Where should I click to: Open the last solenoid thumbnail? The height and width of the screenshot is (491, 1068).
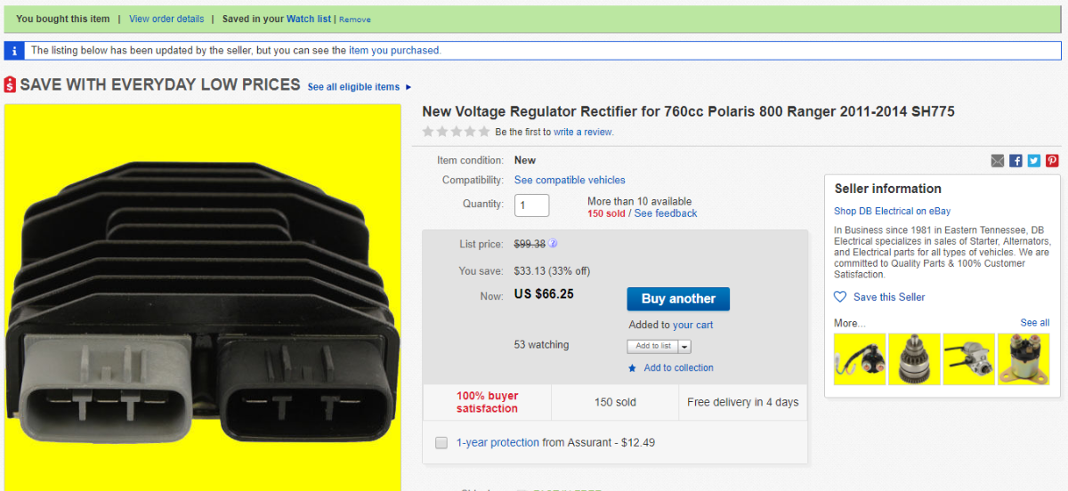click(1023, 358)
